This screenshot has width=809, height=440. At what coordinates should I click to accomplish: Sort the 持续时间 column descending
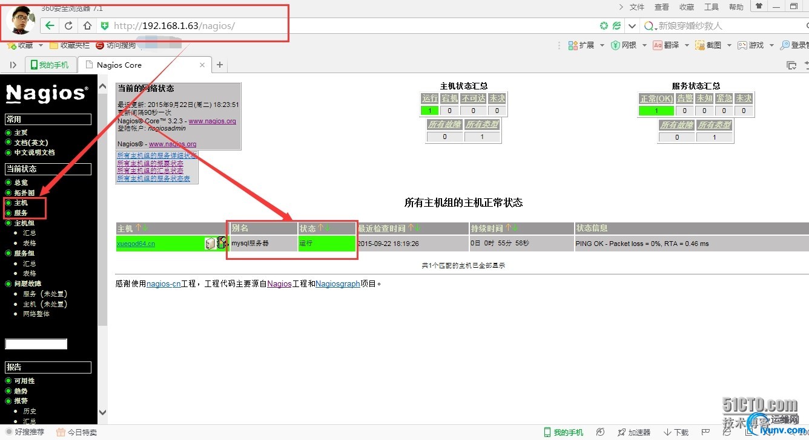(x=516, y=228)
